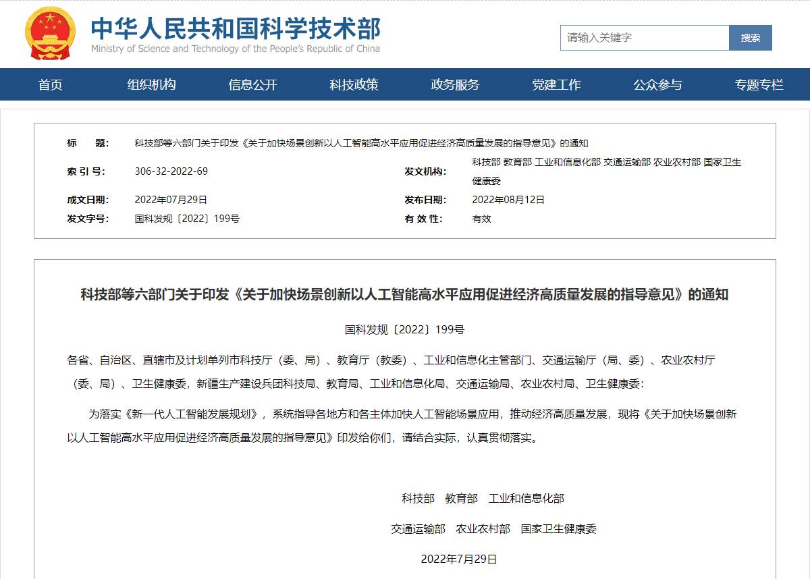Viewport: 810px width, 579px height.
Task: Open the 公众参与 menu item
Action: pos(656,84)
